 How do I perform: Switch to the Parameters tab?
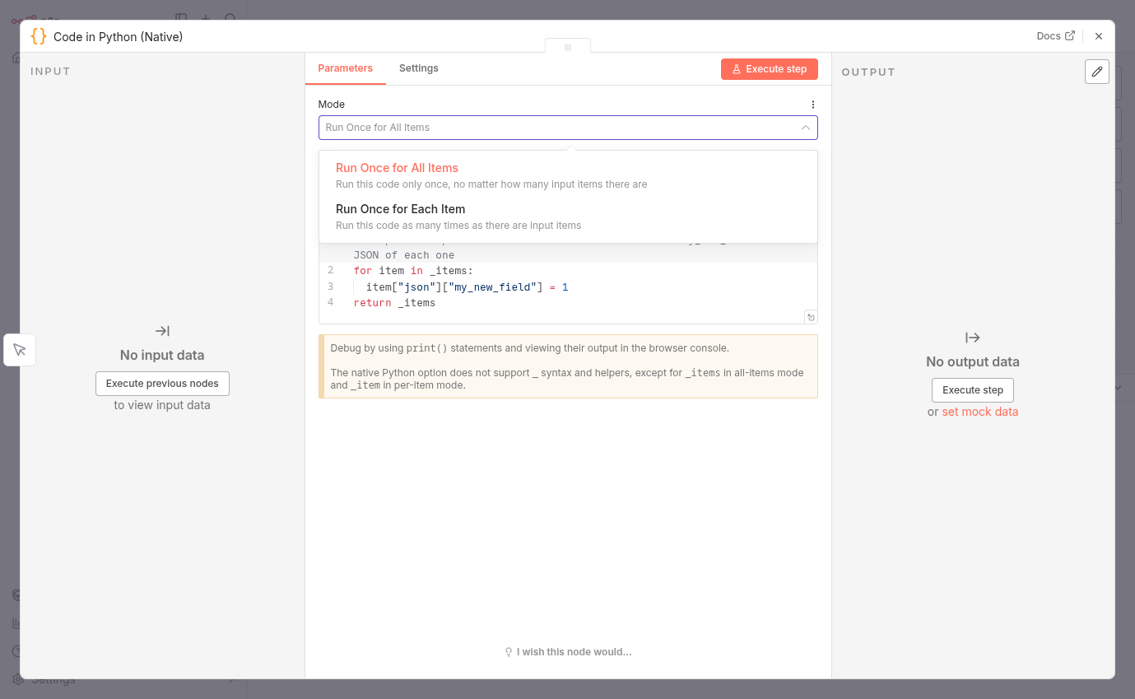(345, 68)
